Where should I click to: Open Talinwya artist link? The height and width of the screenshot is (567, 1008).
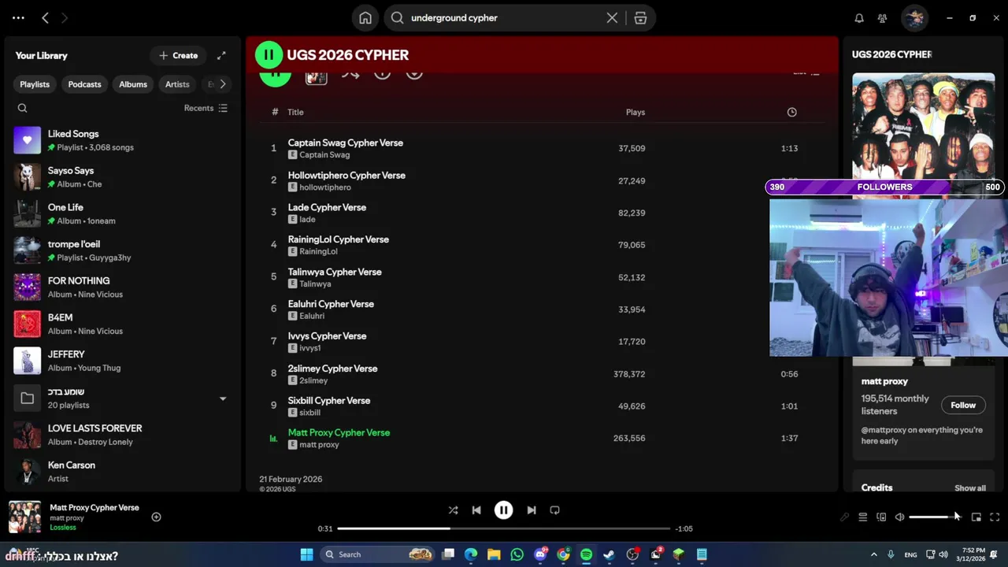(x=315, y=283)
